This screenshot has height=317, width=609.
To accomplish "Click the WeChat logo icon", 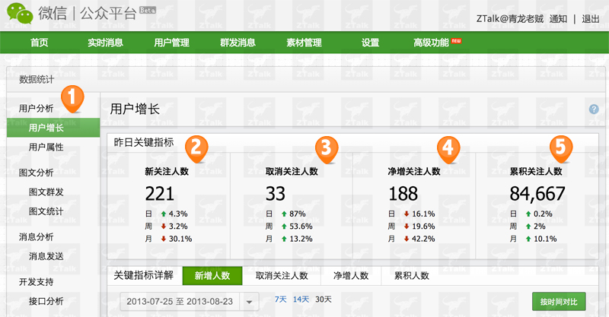I will [16, 14].
